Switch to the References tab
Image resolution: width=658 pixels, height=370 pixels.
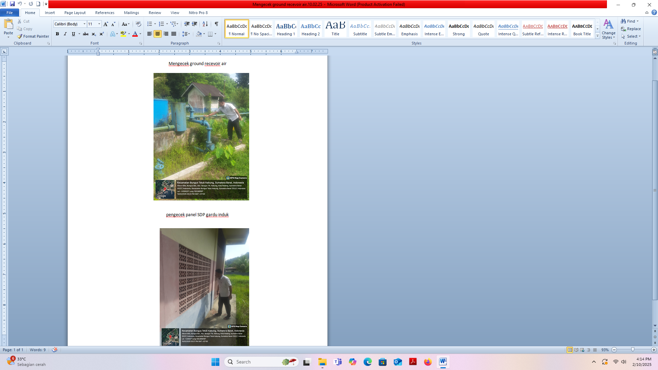click(x=105, y=13)
